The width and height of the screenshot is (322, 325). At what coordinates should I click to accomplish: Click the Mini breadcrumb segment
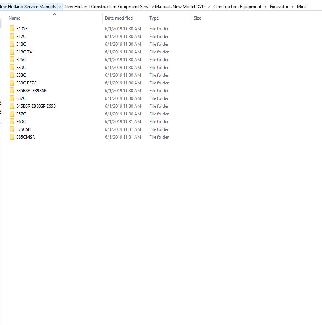coord(301,7)
